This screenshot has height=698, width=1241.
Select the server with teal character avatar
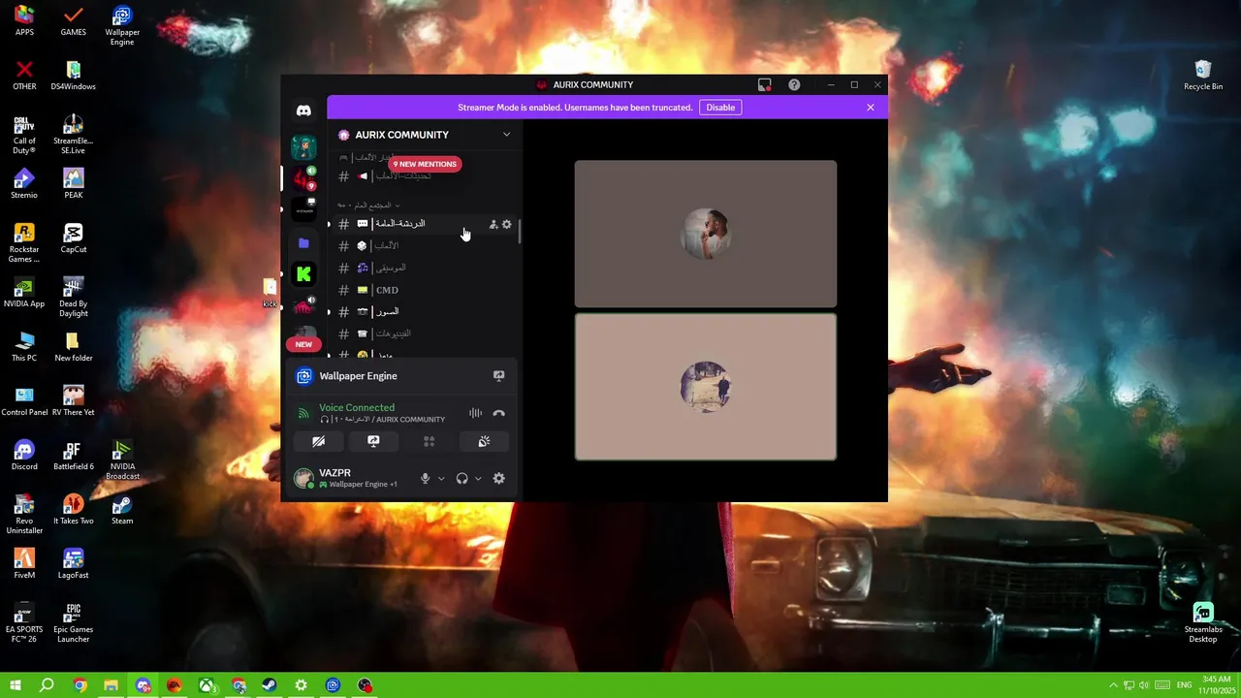coord(303,147)
